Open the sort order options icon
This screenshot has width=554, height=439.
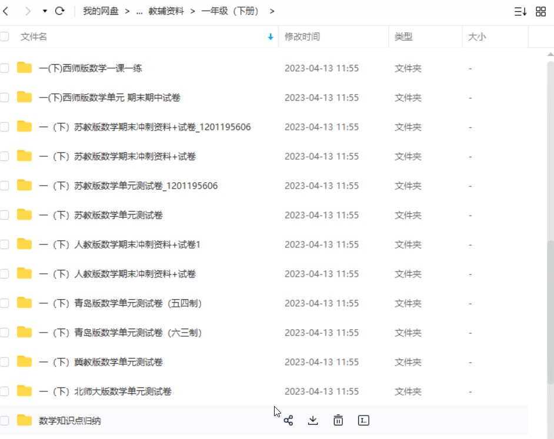click(520, 12)
